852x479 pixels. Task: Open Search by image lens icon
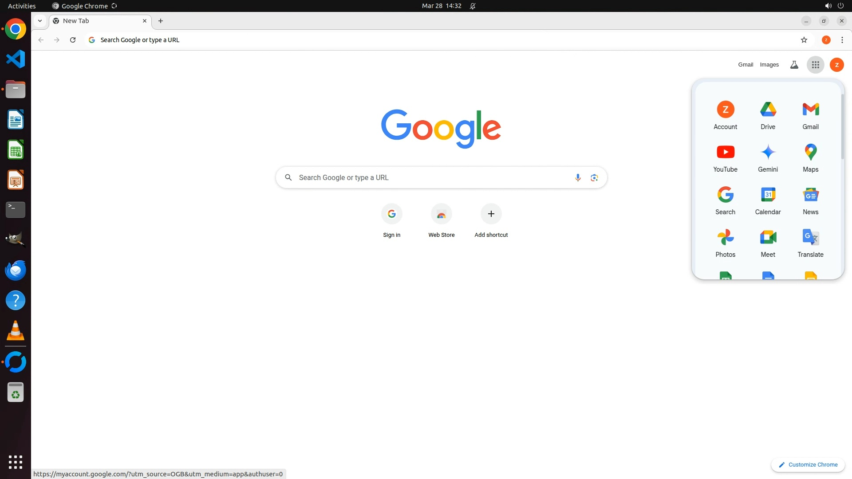coord(594,177)
